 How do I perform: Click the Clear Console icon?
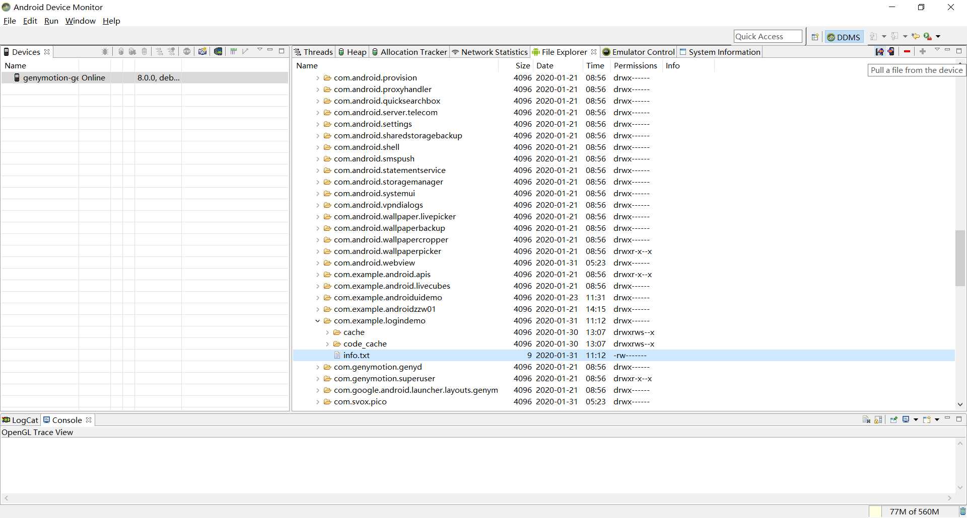(x=866, y=419)
